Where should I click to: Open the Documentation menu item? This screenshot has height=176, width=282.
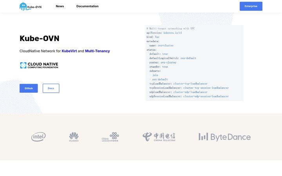point(87,6)
